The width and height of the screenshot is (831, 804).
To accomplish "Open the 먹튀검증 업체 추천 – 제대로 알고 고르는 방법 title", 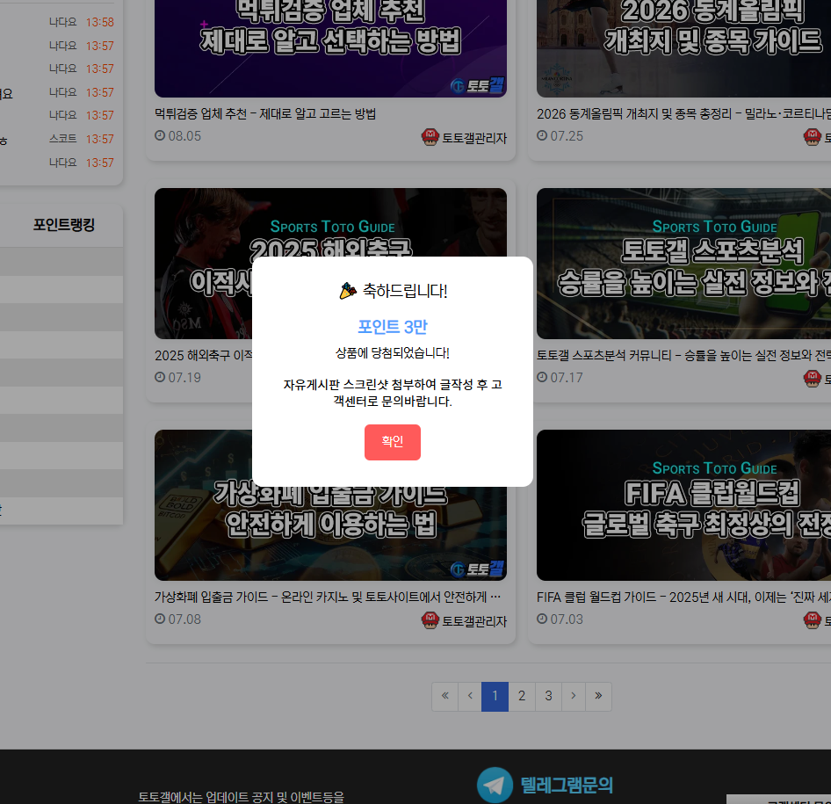I will click(x=265, y=114).
